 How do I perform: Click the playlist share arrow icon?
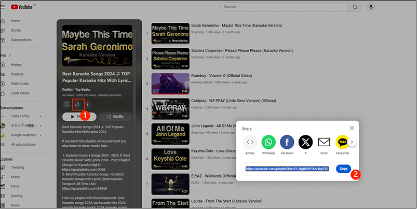tap(77, 104)
